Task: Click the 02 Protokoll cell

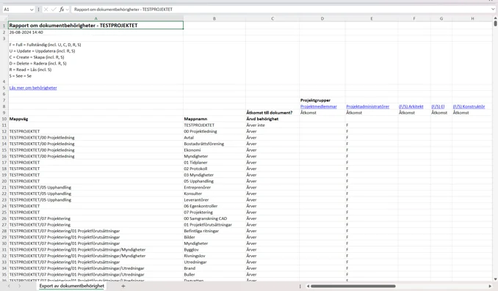Action: (x=214, y=169)
